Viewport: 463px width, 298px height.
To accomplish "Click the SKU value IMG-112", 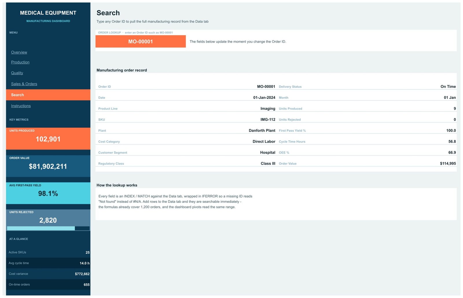I will click(268, 119).
